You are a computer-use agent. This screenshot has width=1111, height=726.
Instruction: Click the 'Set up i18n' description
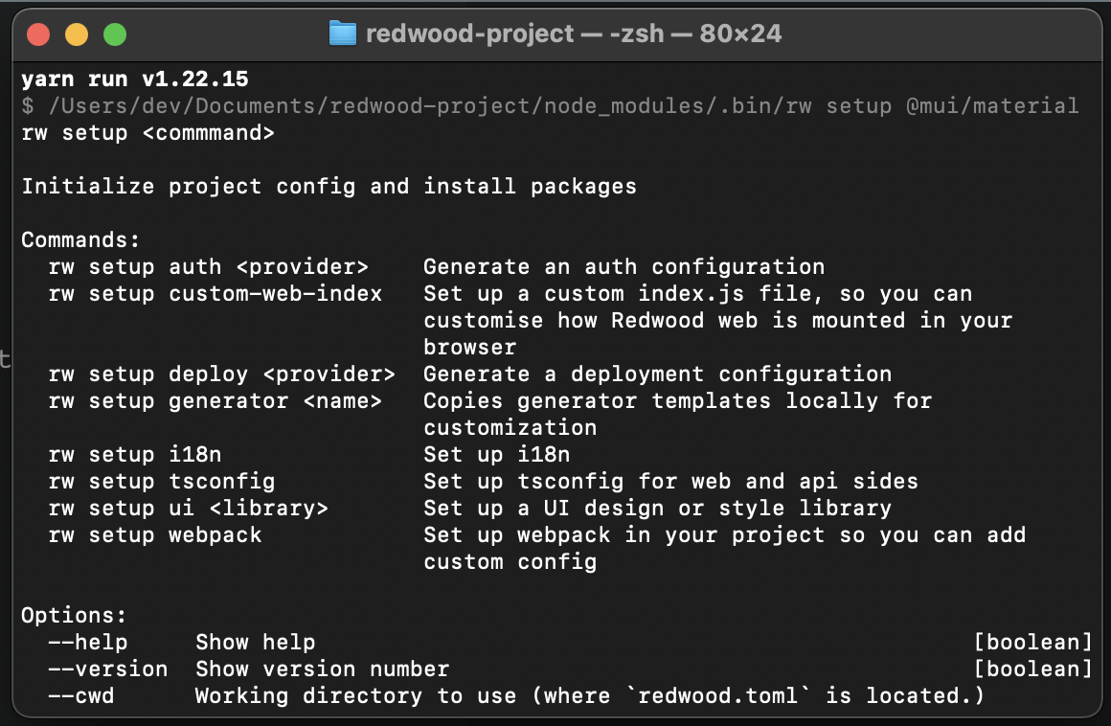[x=497, y=455]
